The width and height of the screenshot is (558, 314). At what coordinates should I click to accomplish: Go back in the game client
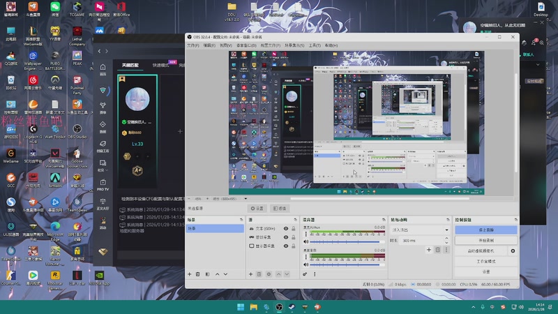click(99, 51)
